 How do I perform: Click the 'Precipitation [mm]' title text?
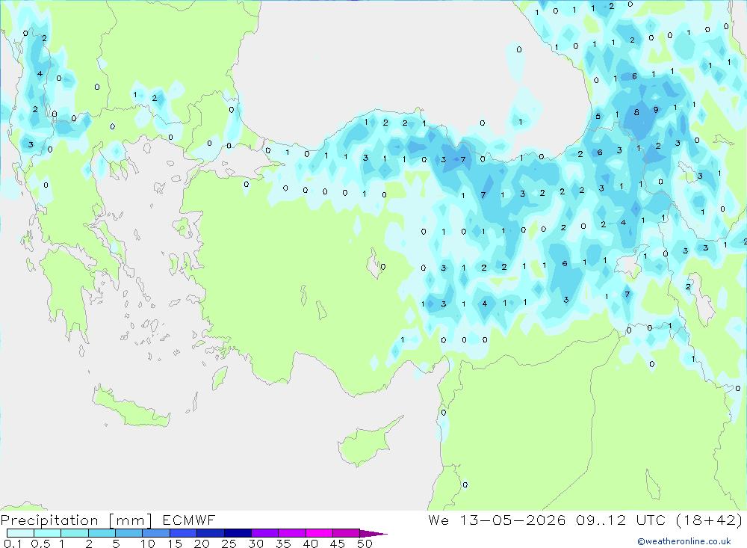(76, 520)
